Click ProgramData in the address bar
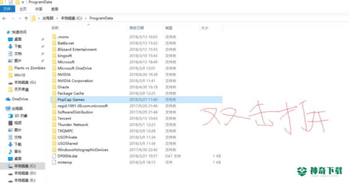This screenshot has height=184, width=349. coord(101,18)
